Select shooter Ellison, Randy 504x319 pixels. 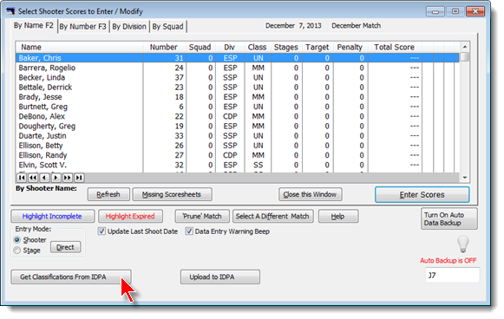click(238, 155)
